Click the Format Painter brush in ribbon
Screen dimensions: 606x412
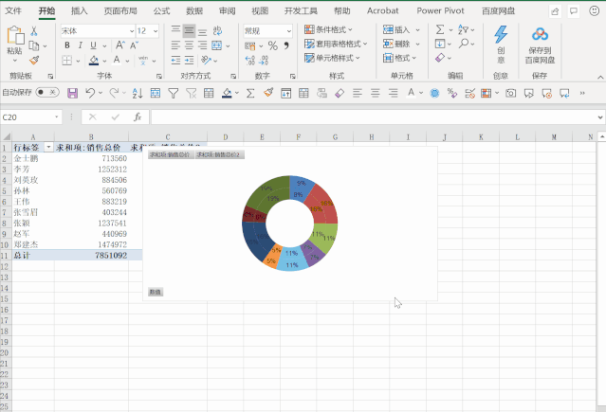coord(34,60)
